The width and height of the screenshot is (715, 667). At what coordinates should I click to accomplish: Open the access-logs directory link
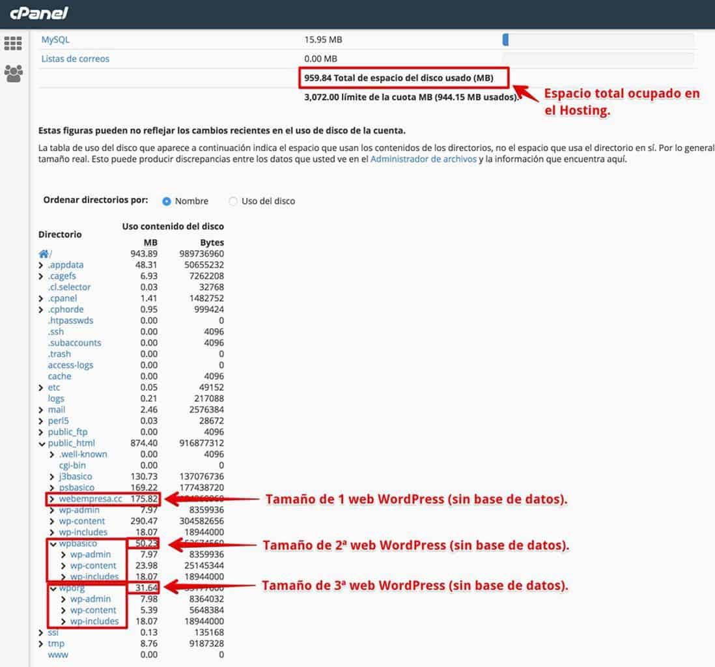click(x=70, y=365)
